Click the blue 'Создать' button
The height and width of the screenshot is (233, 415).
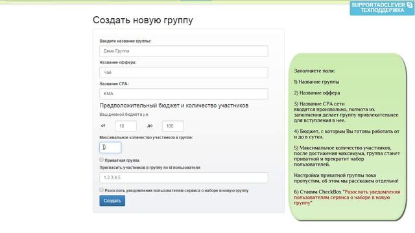pos(112,201)
